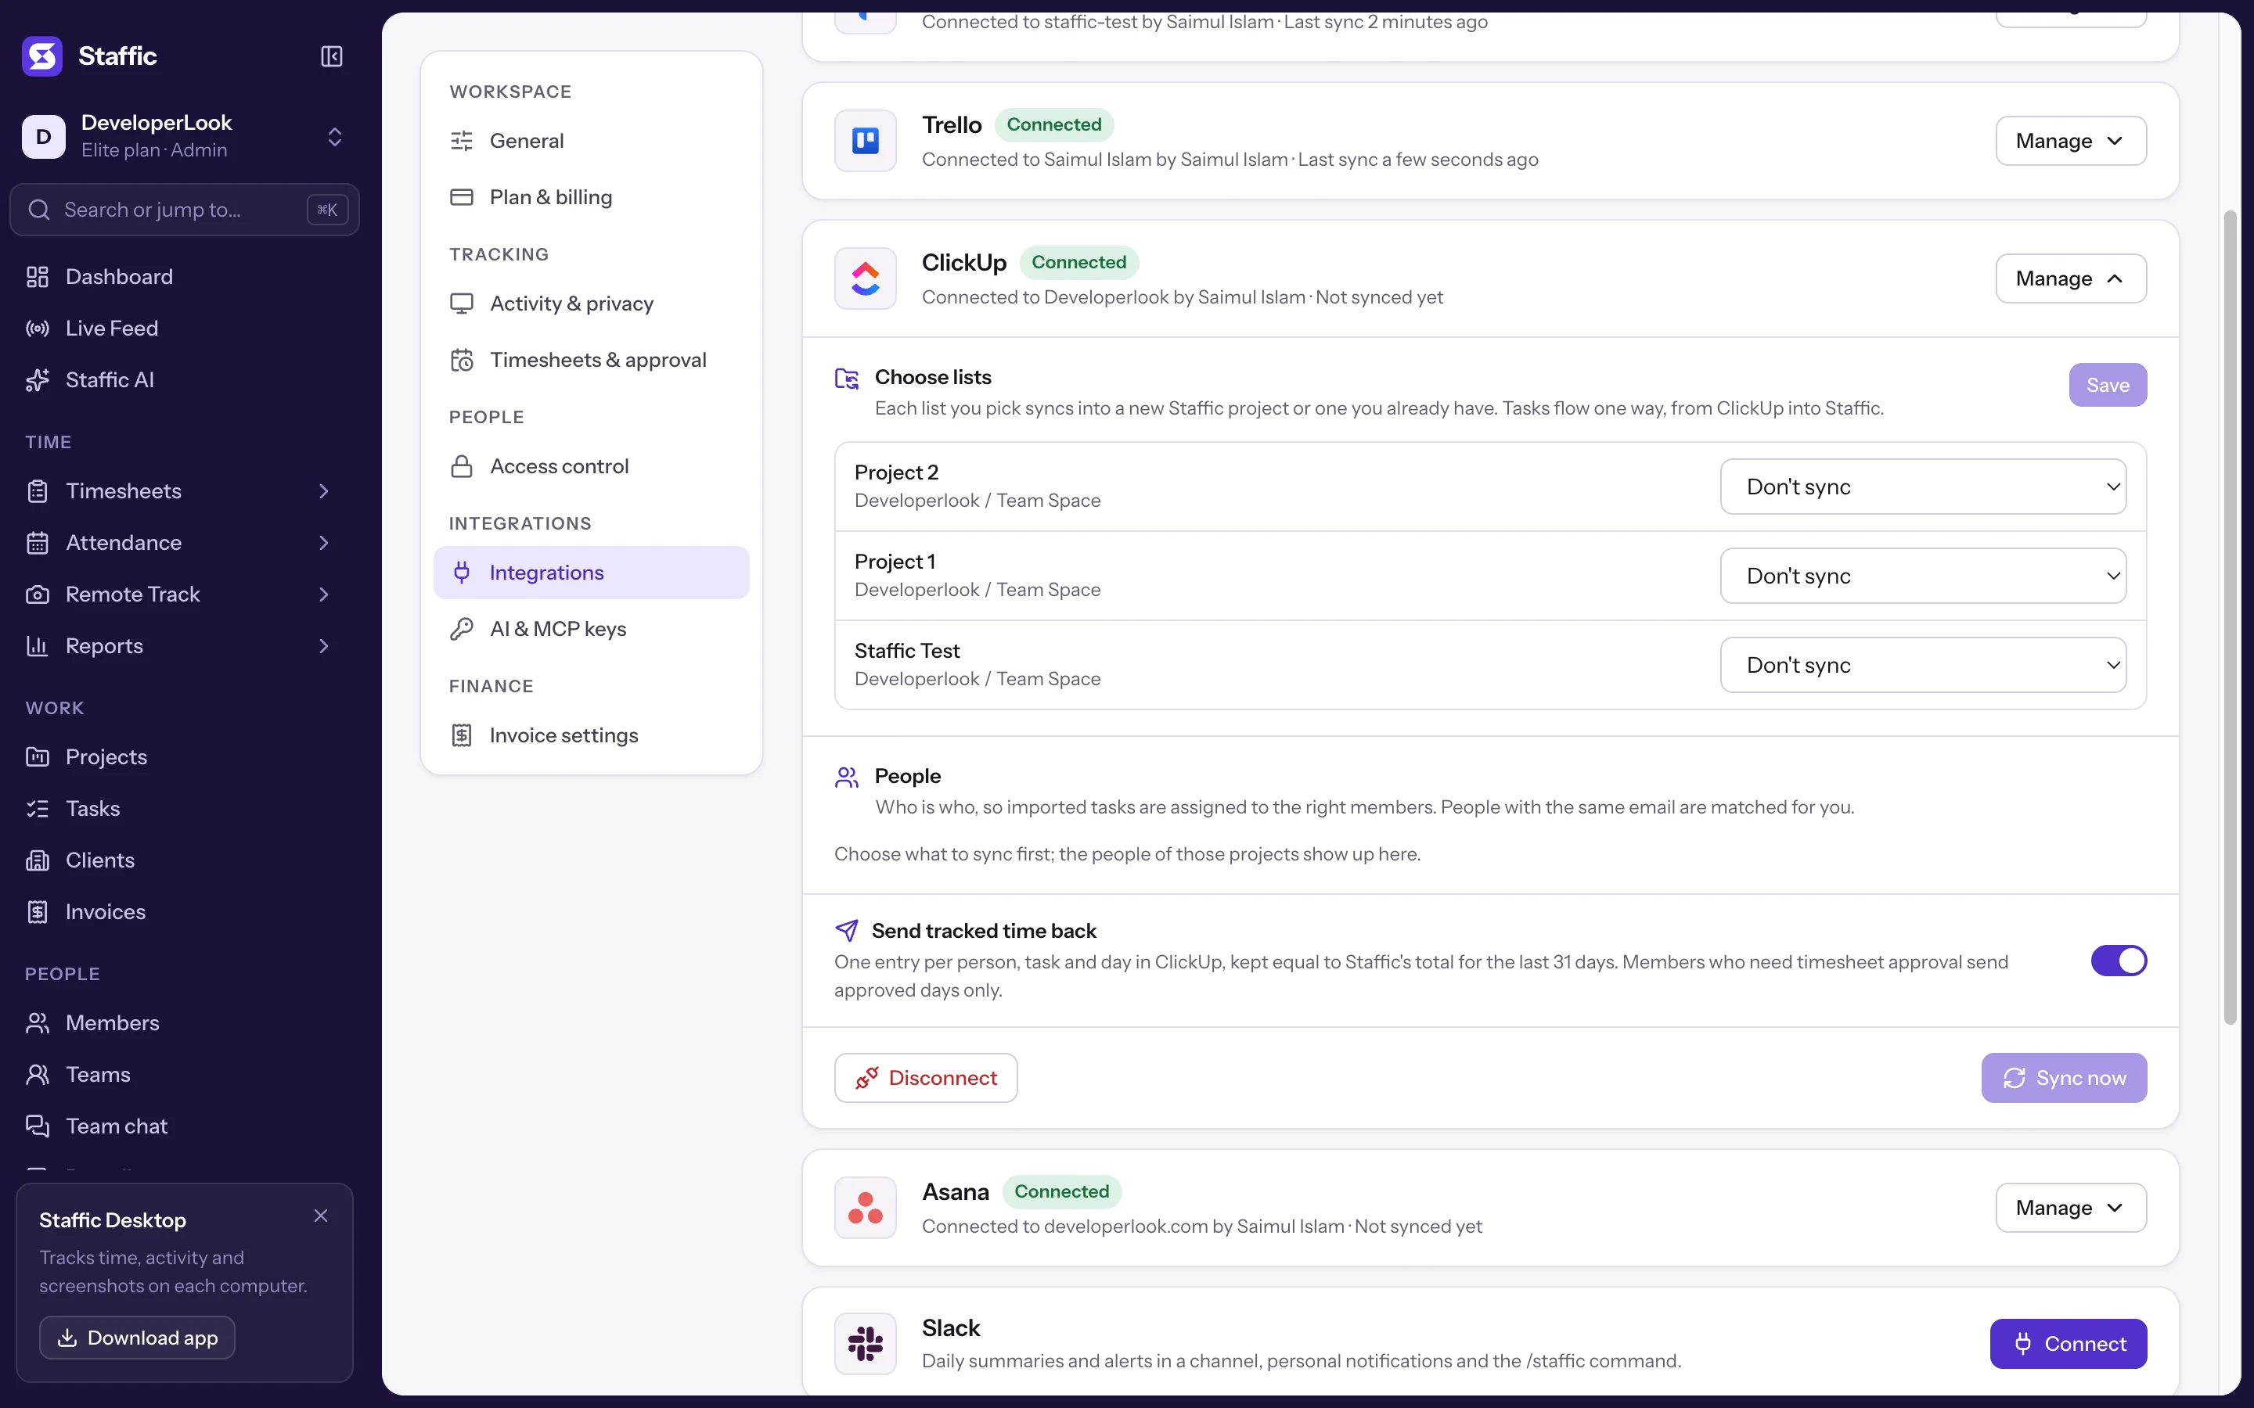2254x1408 pixels.
Task: Expand the Asana Manage panel
Action: pos(2071,1208)
